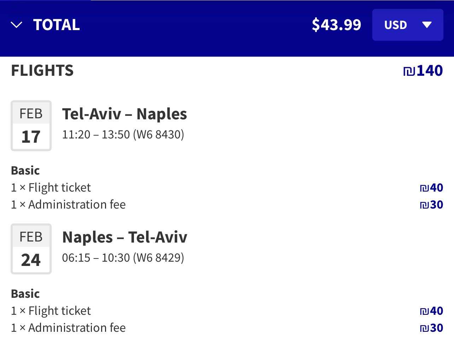Image resolution: width=454 pixels, height=341 pixels.
Task: Click the TOTAL header label
Action: coord(57,25)
